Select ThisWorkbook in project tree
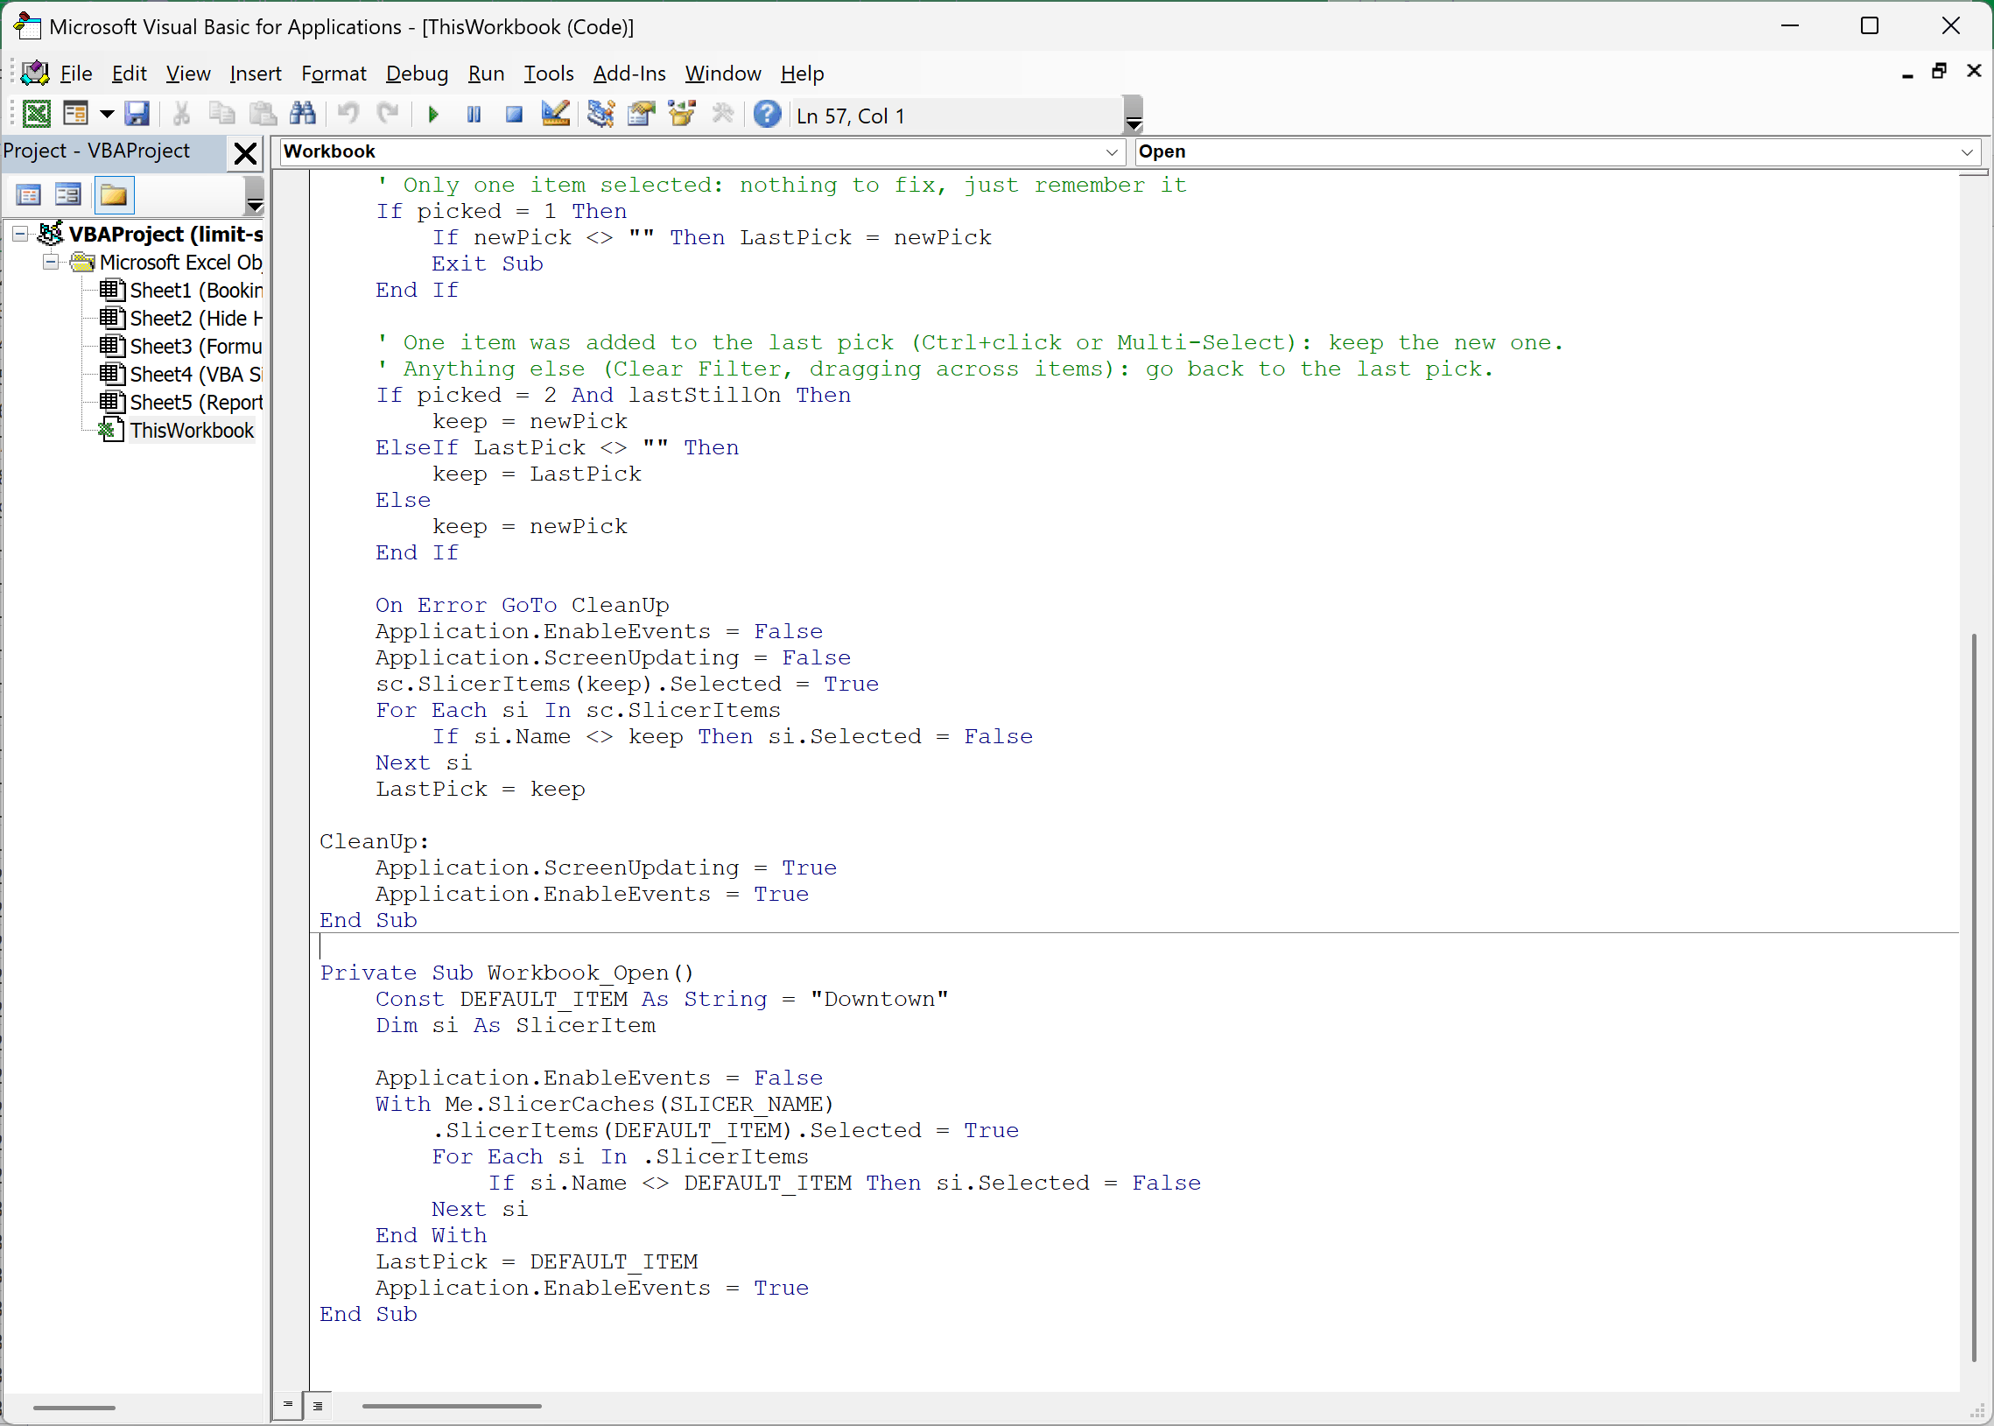Viewport: 1994px width, 1426px height. (x=177, y=432)
